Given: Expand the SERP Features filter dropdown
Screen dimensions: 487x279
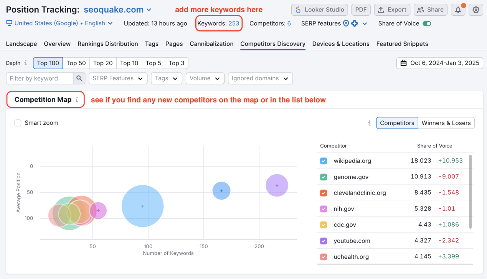Looking at the screenshot, I should click(x=118, y=78).
